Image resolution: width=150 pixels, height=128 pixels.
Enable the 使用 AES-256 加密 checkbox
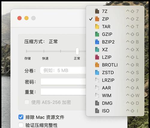[x=27, y=102]
